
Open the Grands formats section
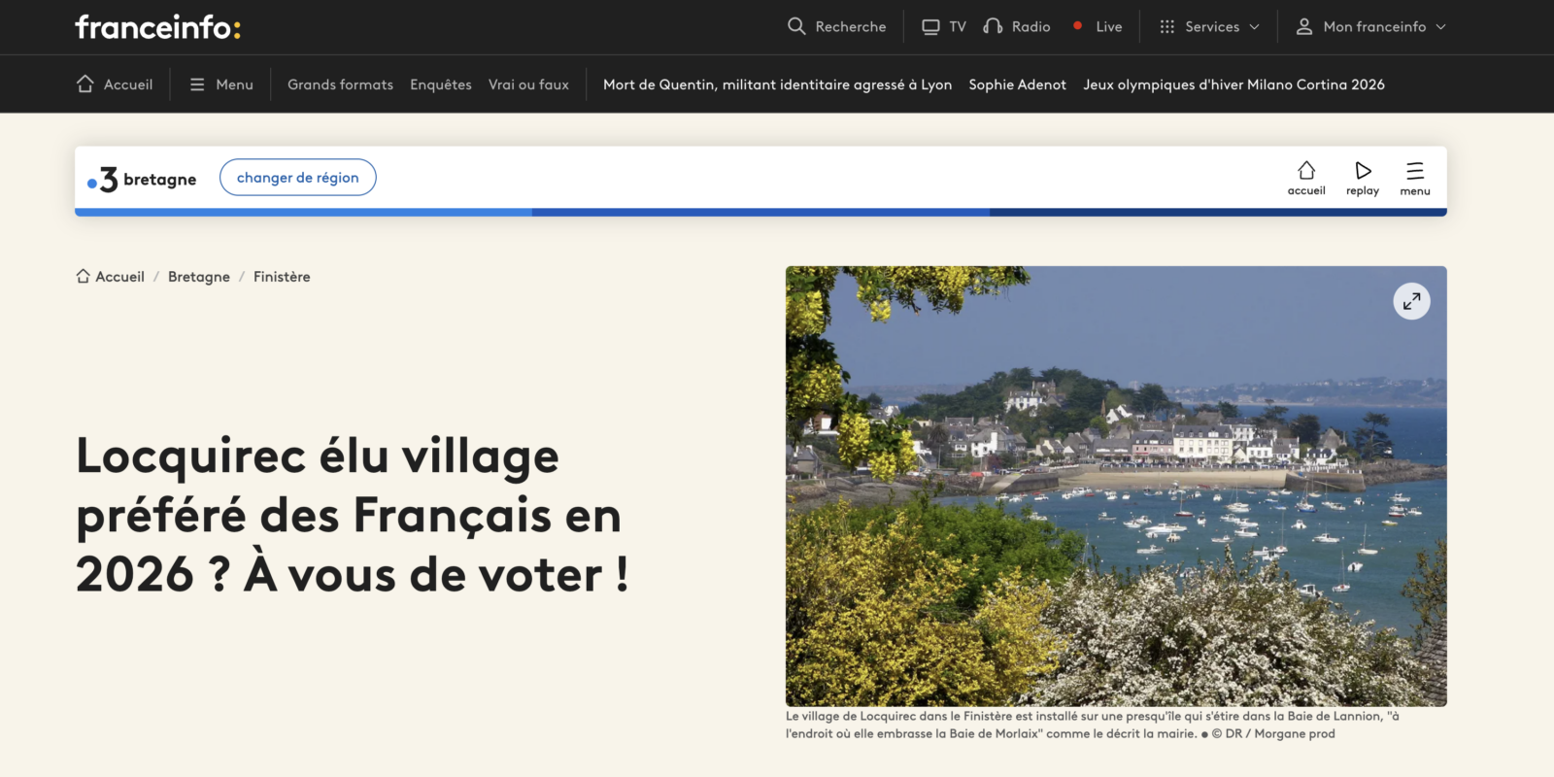340,84
